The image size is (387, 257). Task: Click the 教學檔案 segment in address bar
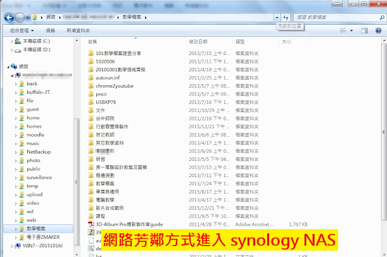pos(132,17)
